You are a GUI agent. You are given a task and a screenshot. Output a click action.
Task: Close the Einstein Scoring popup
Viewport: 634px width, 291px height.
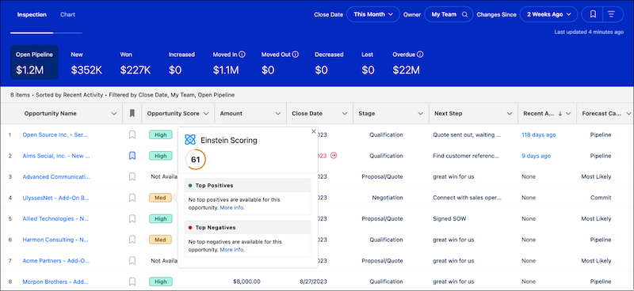(313, 131)
